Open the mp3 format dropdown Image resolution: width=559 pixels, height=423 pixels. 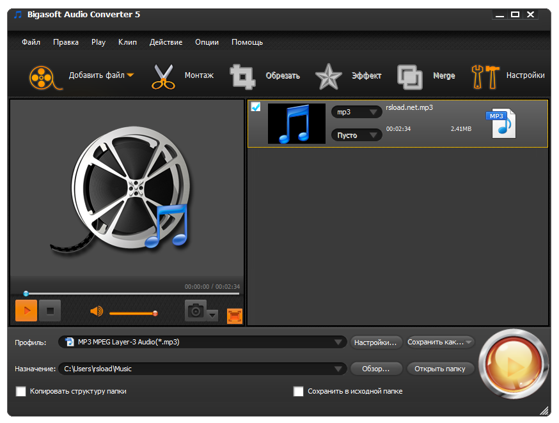tap(356, 112)
